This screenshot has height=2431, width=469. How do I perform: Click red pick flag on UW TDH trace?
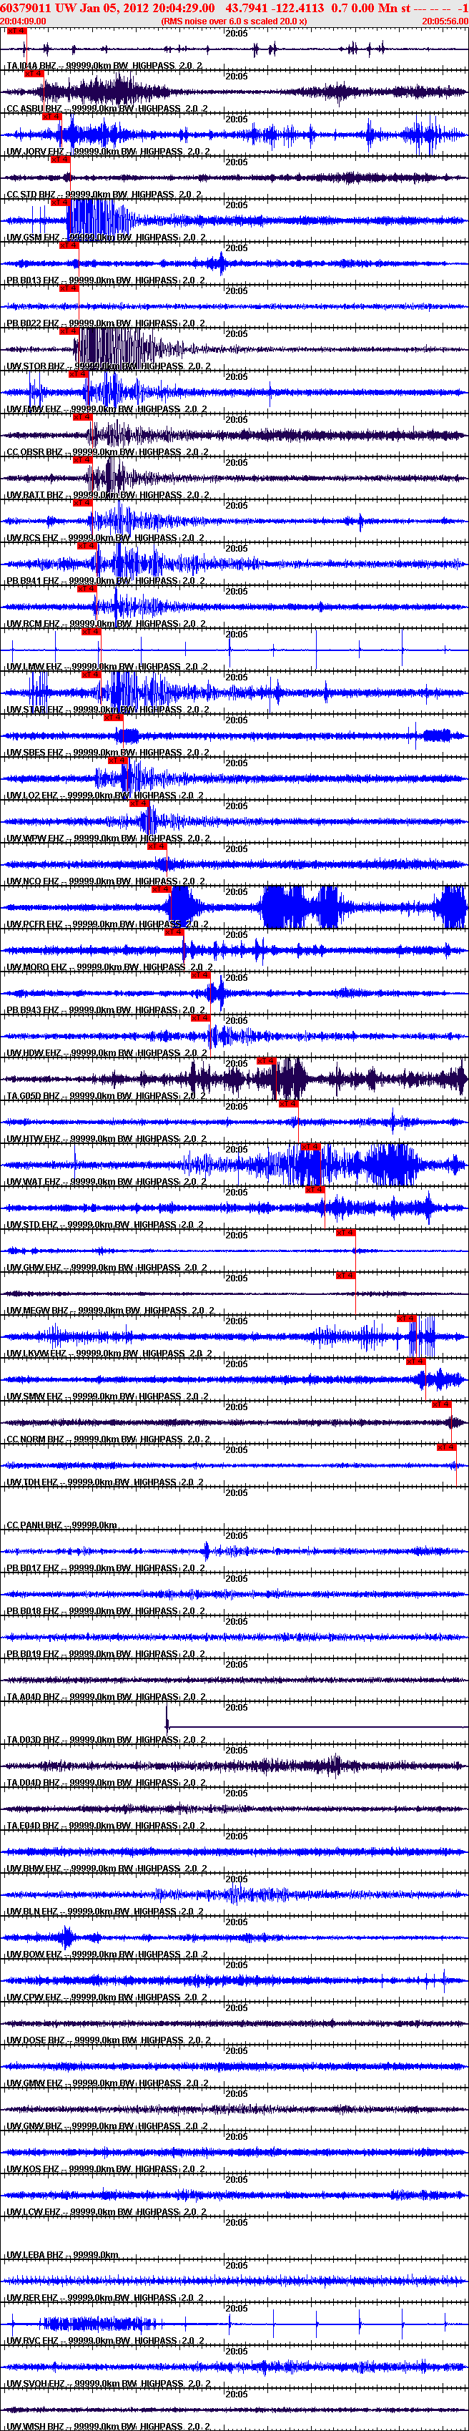pos(445,1447)
